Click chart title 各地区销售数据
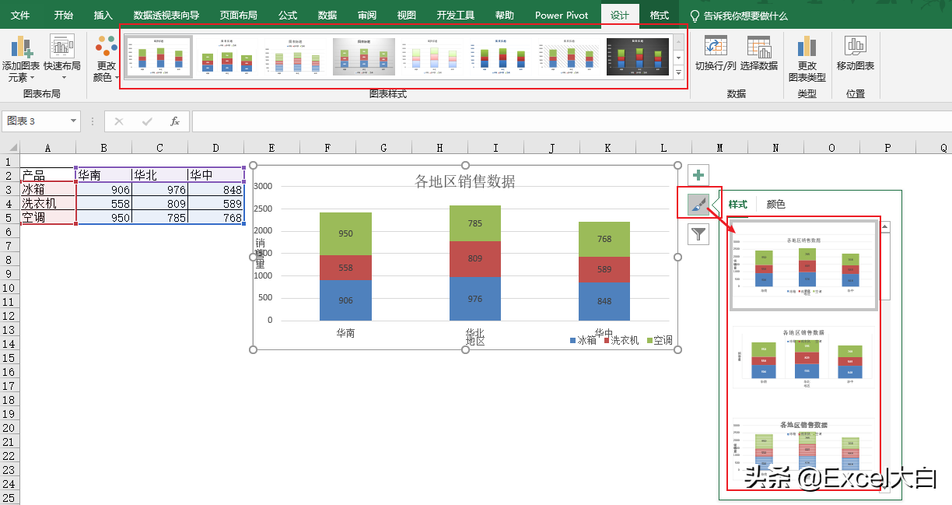Screen dimensions: 952x505 tap(465, 181)
